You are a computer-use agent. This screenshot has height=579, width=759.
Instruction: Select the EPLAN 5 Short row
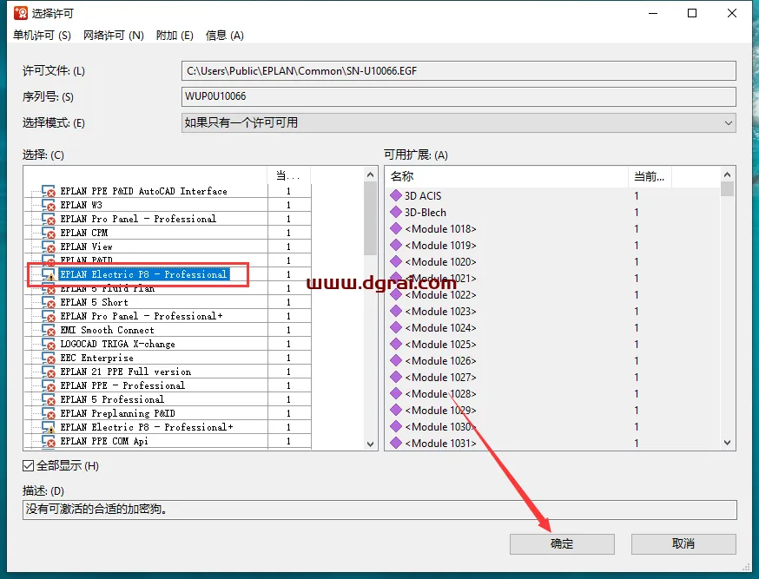click(95, 302)
